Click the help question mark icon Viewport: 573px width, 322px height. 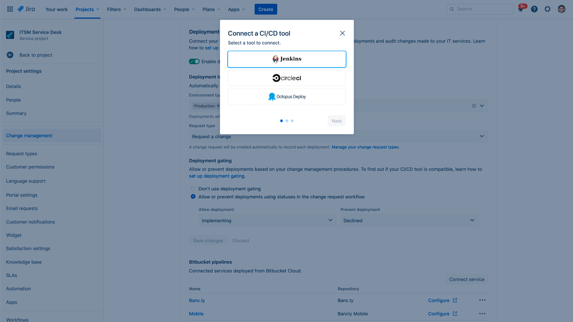(535, 9)
